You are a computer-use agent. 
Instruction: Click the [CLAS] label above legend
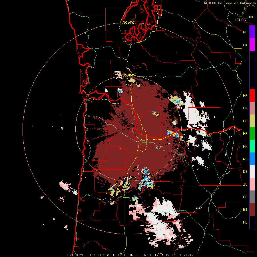(x=241, y=20)
